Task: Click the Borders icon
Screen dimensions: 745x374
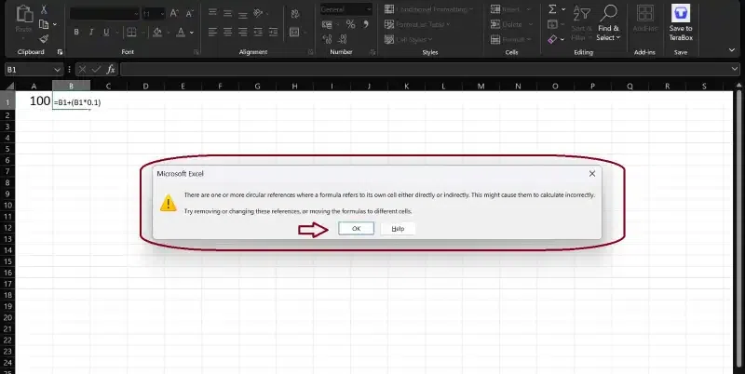Action: coord(131,33)
